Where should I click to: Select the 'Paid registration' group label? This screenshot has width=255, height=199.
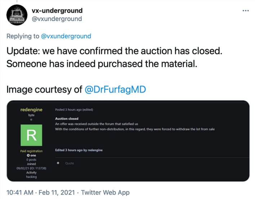31,151
